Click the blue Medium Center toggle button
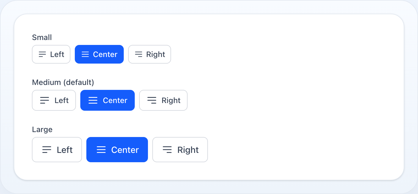Image resolution: width=418 pixels, height=194 pixels. tap(108, 100)
